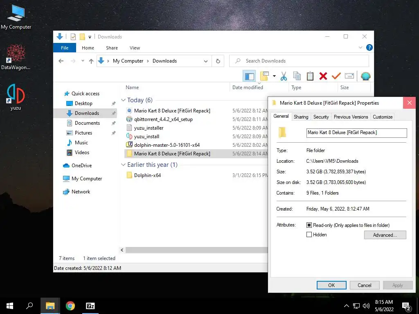Viewport: 419px width, 314px height.
Task: Click the title bar new folder icon
Action: pyautogui.click(x=82, y=36)
